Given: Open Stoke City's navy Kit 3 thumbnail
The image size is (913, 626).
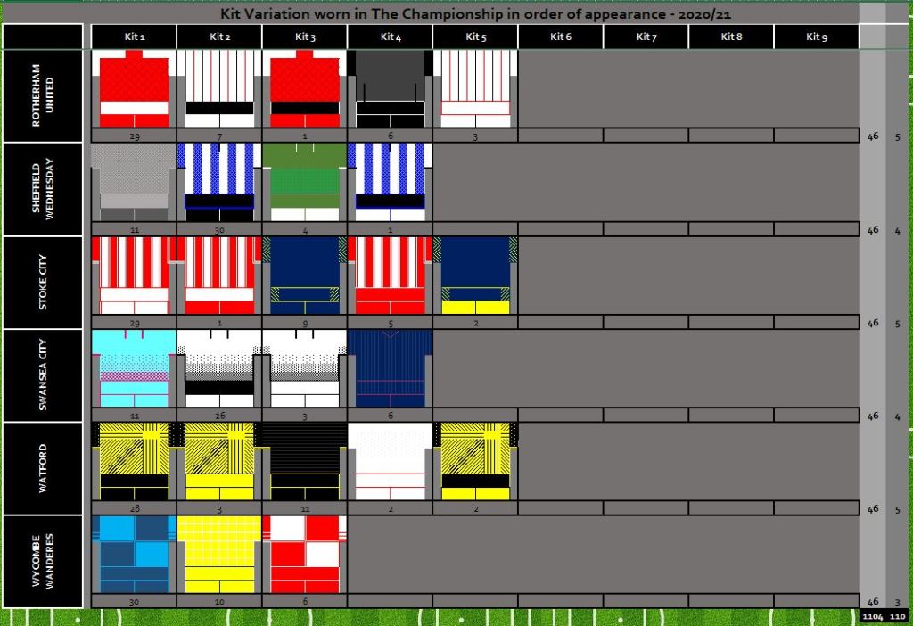Looking at the screenshot, I should [304, 275].
